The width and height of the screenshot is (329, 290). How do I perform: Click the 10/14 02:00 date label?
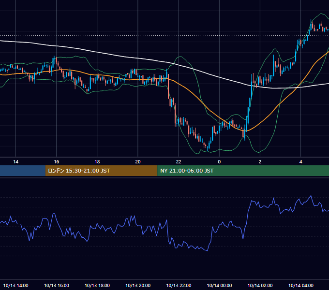(260, 285)
